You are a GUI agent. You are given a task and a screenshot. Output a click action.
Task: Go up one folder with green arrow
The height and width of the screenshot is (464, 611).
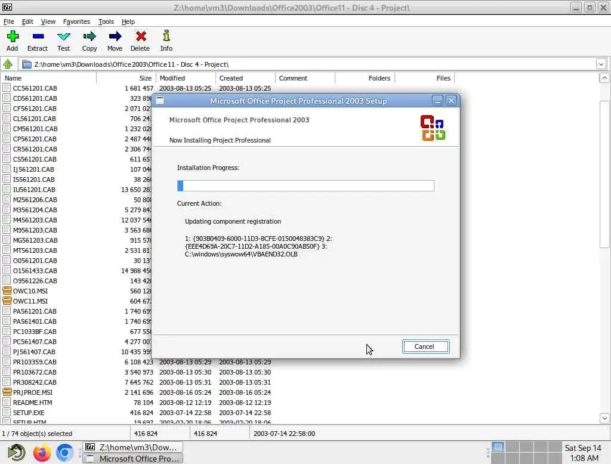pyautogui.click(x=8, y=64)
